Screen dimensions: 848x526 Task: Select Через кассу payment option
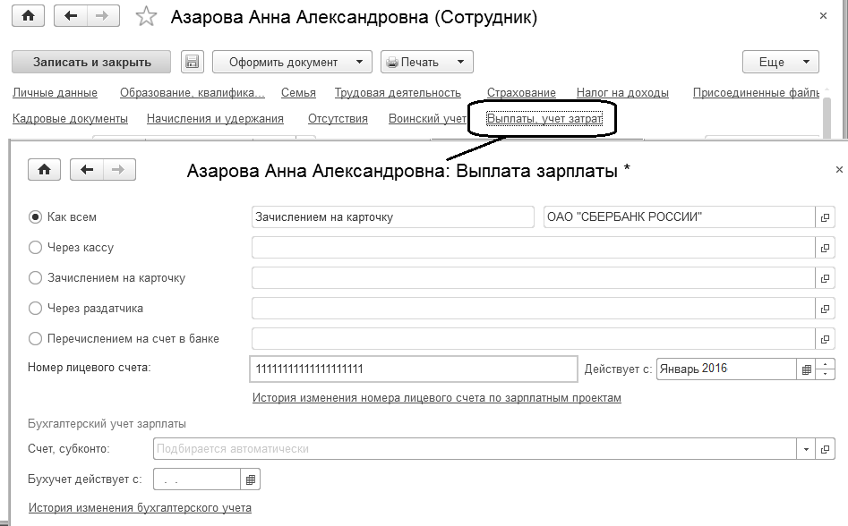click(x=35, y=247)
